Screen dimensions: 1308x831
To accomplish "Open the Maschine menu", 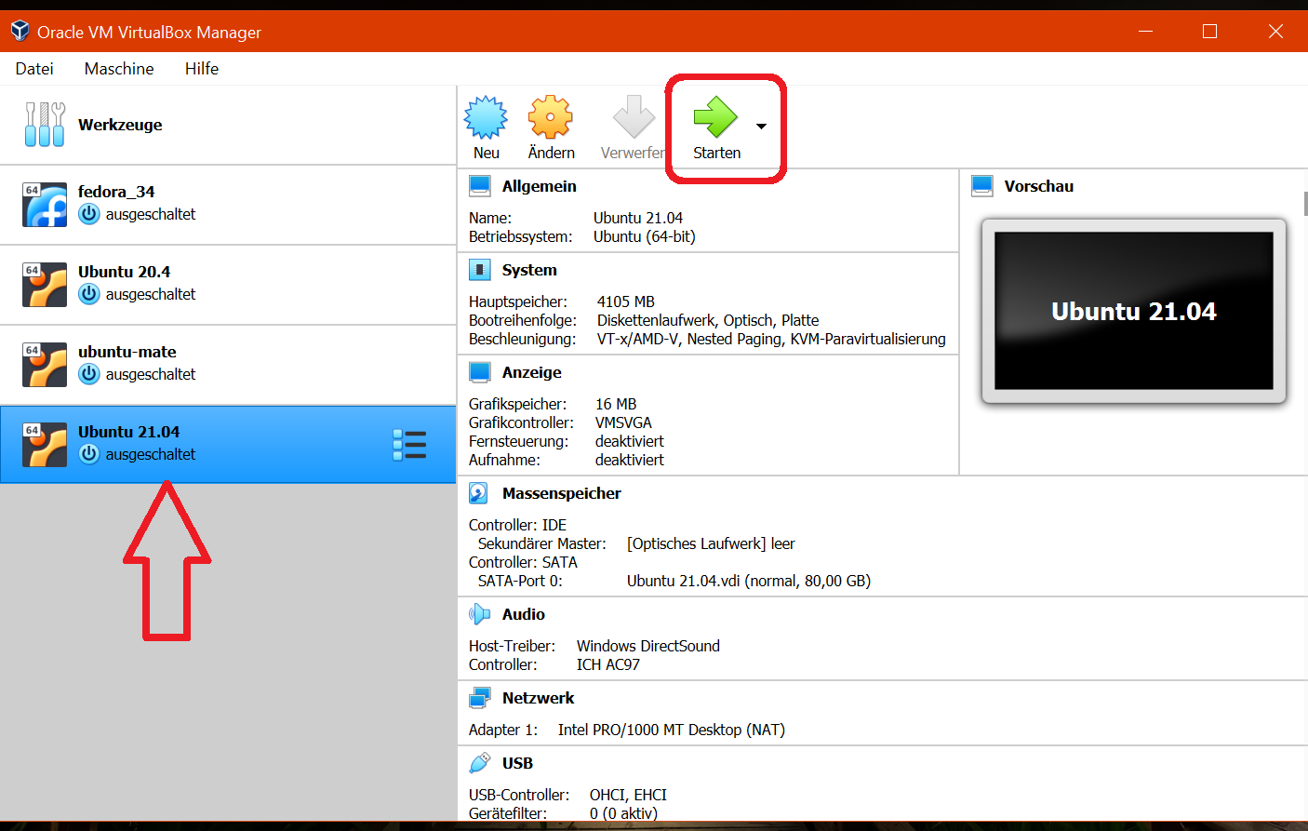I will (x=119, y=69).
